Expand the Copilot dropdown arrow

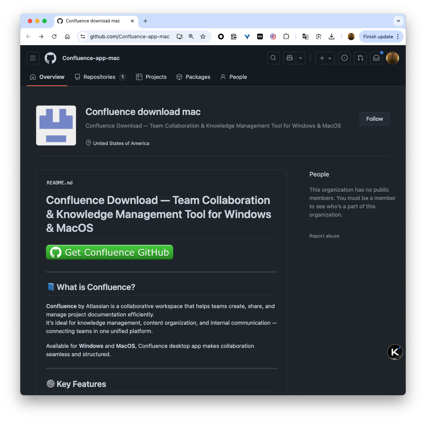[301, 58]
